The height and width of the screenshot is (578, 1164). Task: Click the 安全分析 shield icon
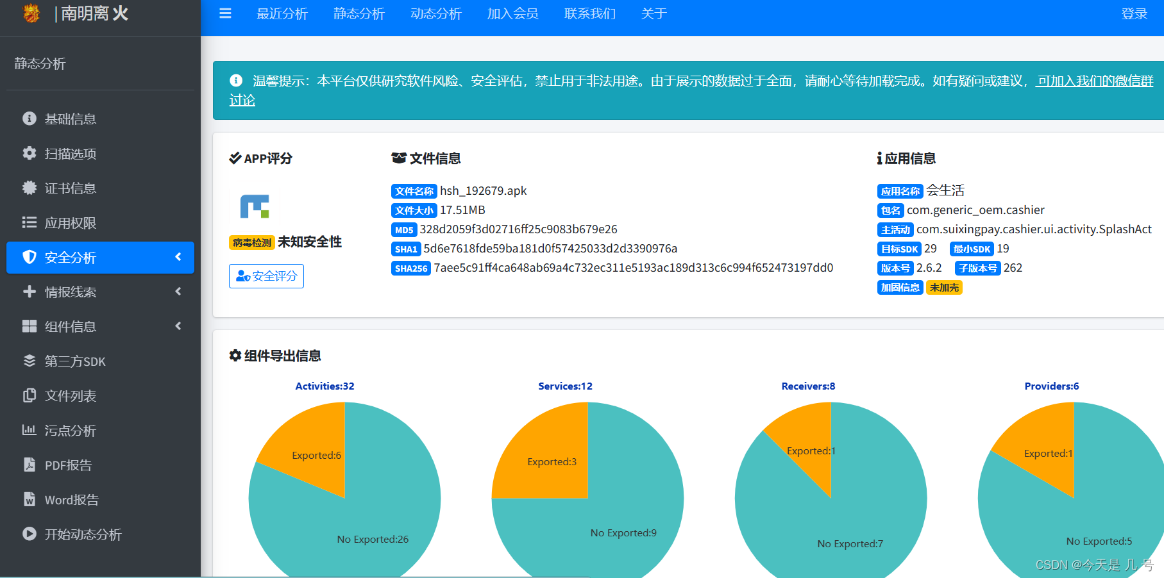[x=30, y=257]
